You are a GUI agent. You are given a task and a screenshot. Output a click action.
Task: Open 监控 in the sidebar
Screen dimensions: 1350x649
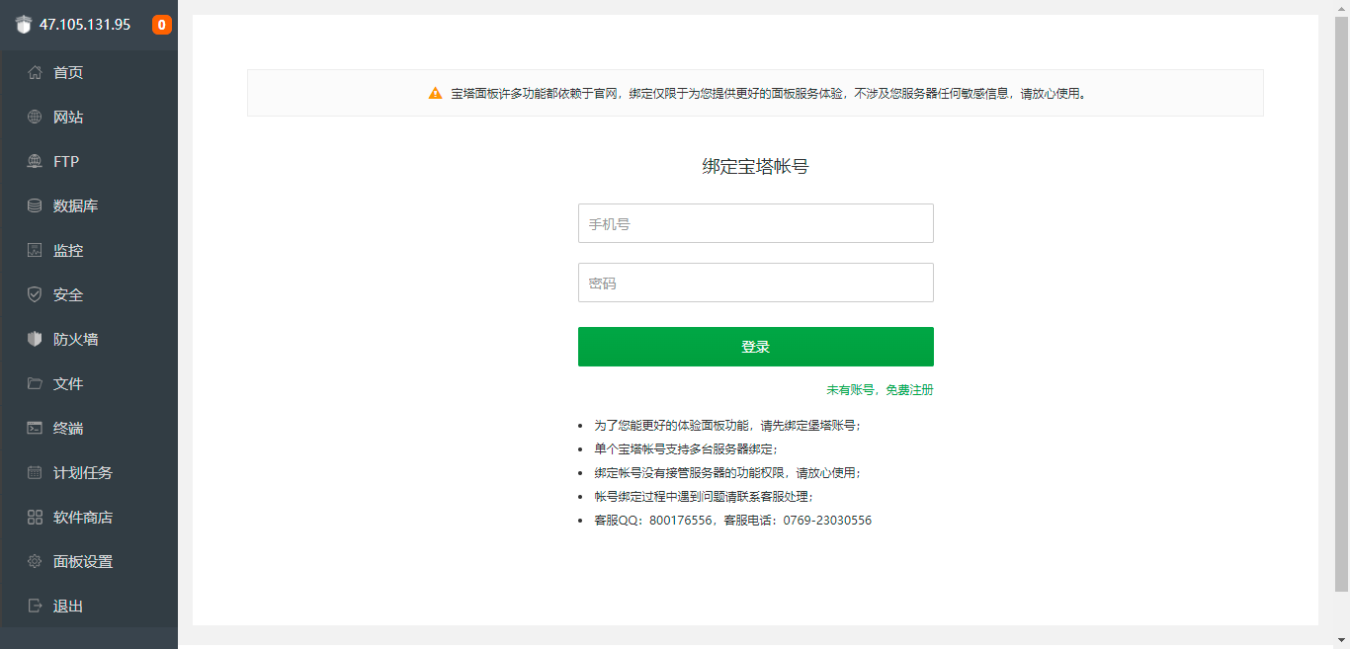89,250
